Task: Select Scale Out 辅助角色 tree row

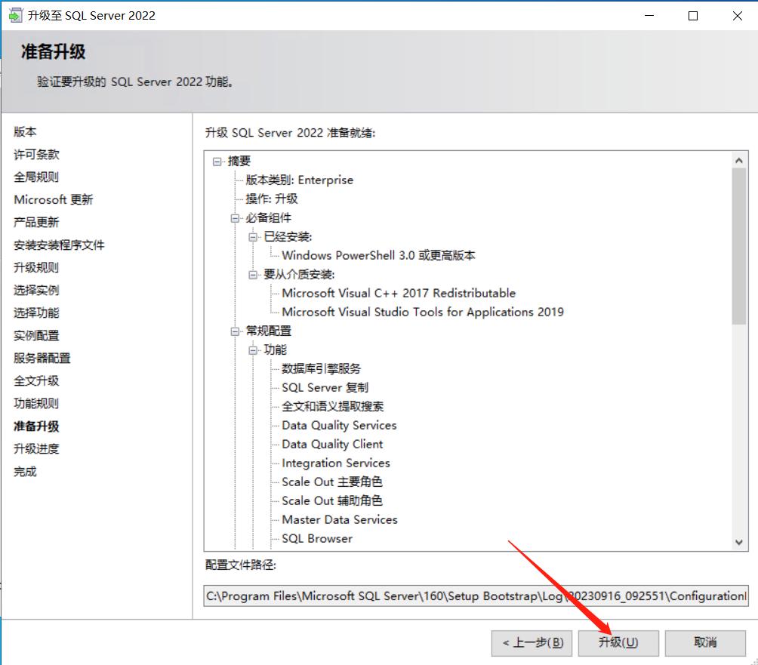Action: tap(332, 500)
